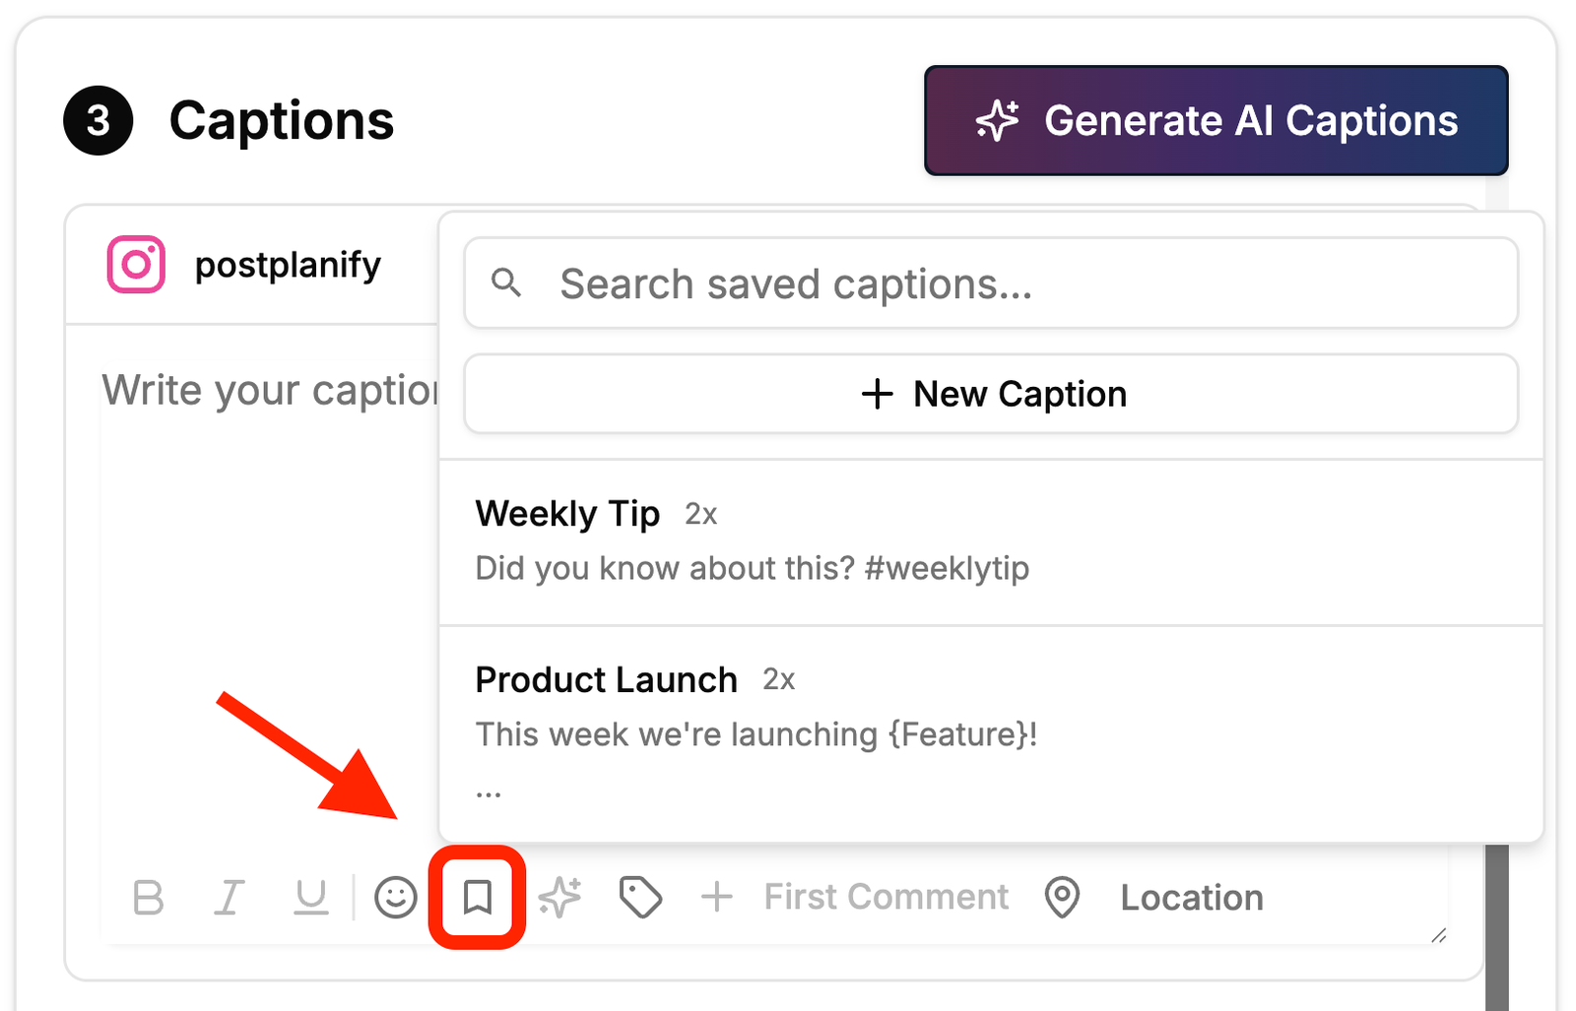The width and height of the screenshot is (1576, 1011).
Task: Focus the Search saved captions field
Action: pos(991,284)
